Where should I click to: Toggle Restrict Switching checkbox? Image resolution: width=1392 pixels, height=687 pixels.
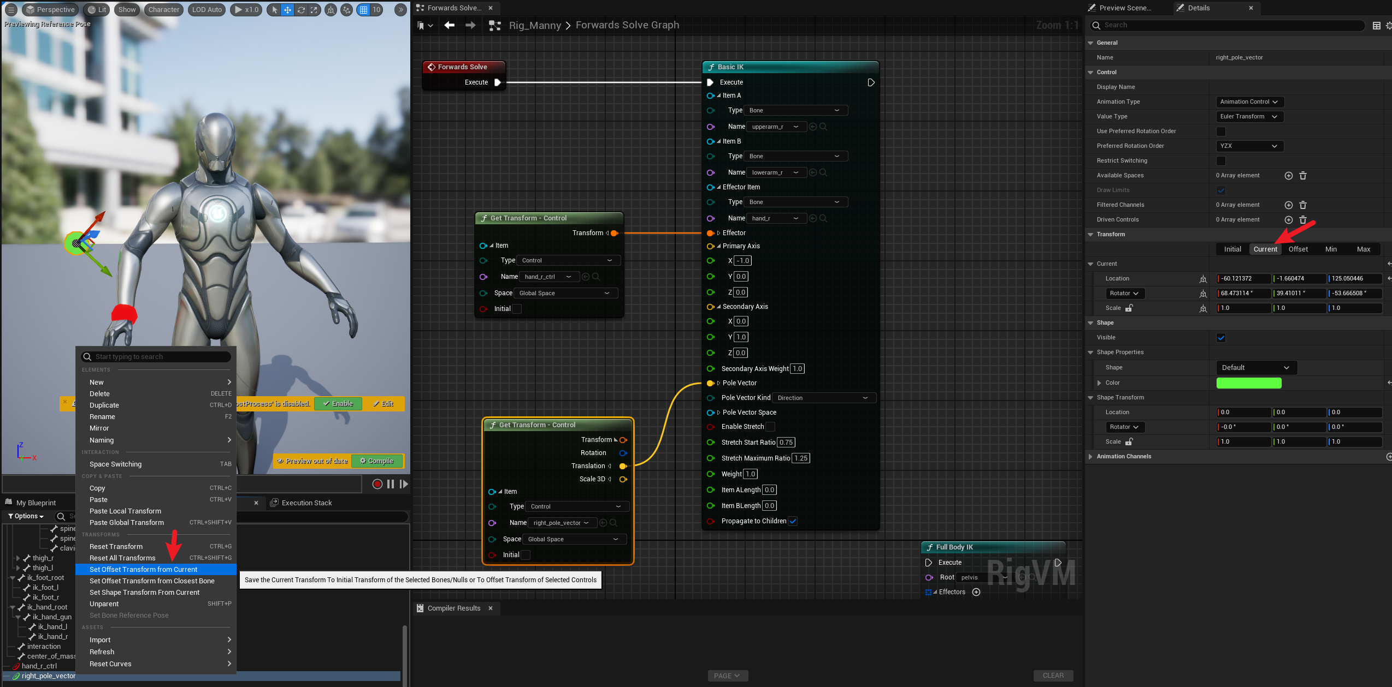1221,161
